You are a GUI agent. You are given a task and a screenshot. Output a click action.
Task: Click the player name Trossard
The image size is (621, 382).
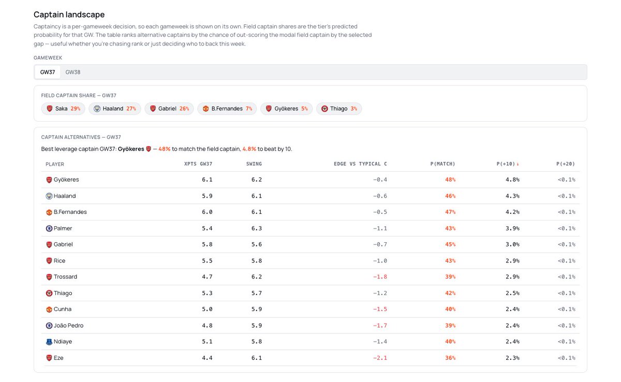pos(65,277)
